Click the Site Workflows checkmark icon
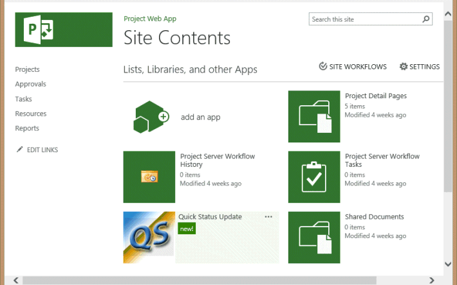Image resolution: width=457 pixels, height=285 pixels. pyautogui.click(x=322, y=66)
